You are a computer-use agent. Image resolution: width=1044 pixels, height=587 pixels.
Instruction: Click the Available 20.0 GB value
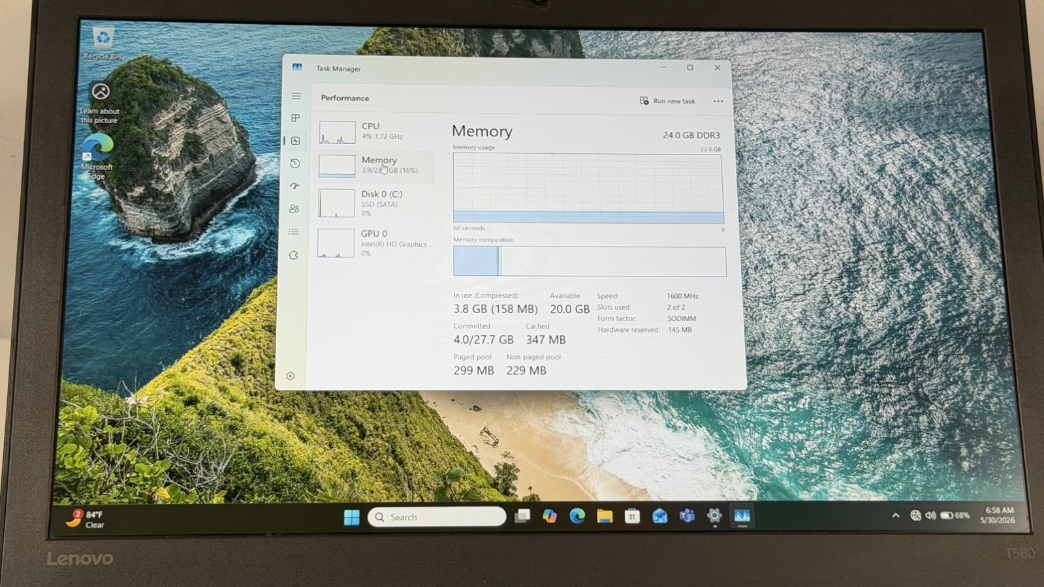[x=569, y=309]
